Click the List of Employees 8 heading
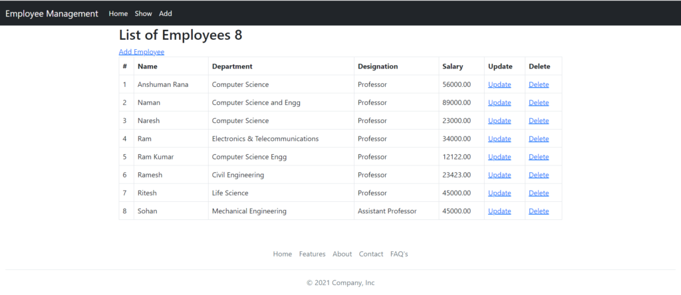This screenshot has width=681, height=295. [181, 35]
